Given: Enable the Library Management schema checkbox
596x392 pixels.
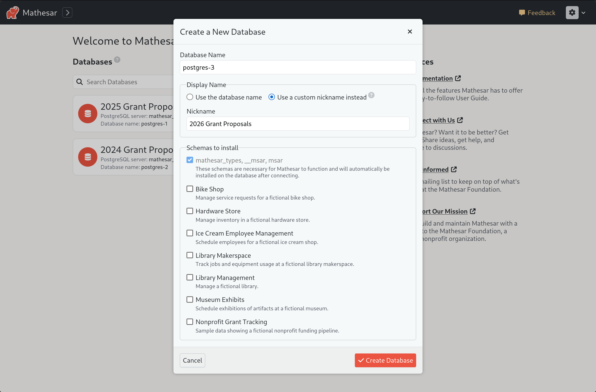Looking at the screenshot, I should [190, 277].
